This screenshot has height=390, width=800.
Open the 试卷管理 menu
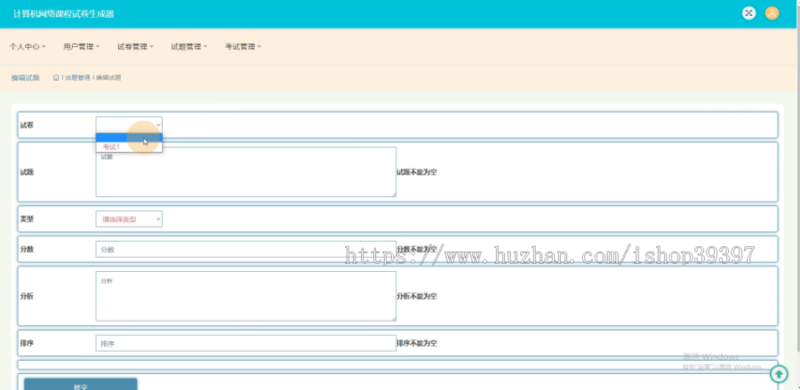click(x=135, y=46)
